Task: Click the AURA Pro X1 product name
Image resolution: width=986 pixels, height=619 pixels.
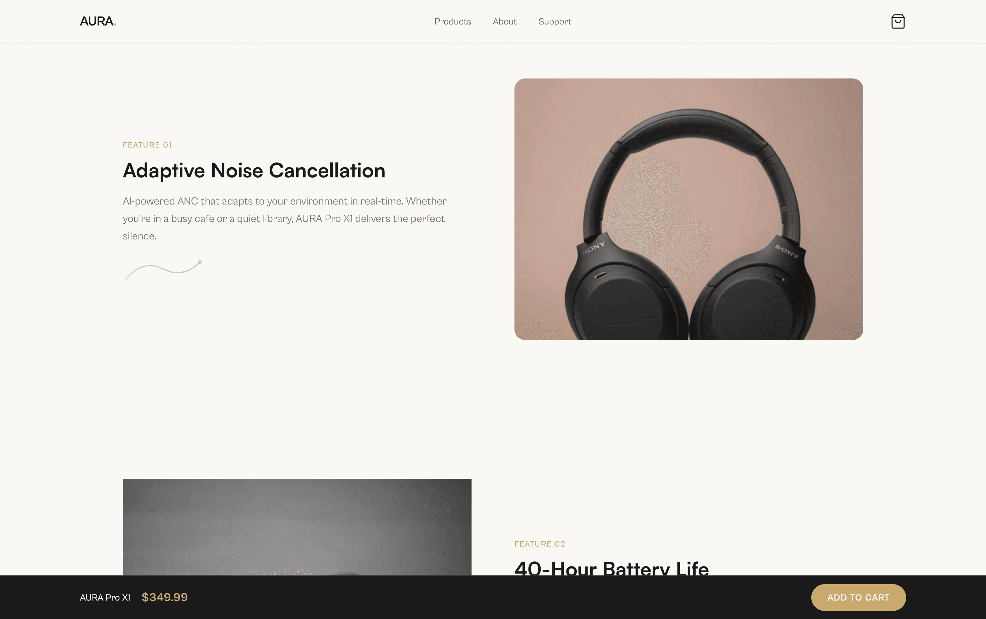Action: (x=105, y=597)
